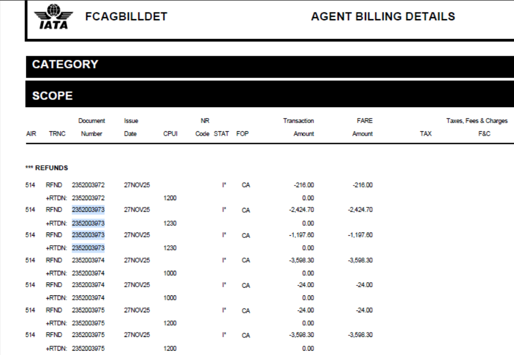Viewport: 514px width, 355px height.
Task: Click the FARE Amount column header
Action: (363, 127)
